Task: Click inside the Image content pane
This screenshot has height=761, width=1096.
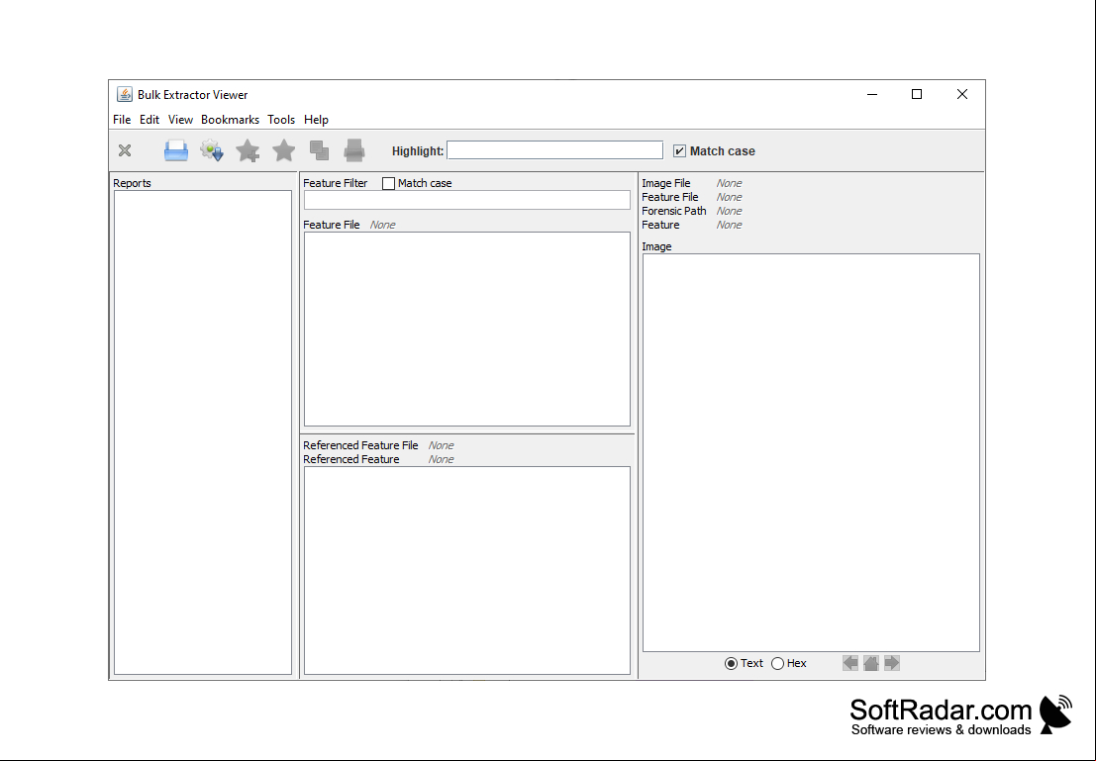Action: click(811, 453)
